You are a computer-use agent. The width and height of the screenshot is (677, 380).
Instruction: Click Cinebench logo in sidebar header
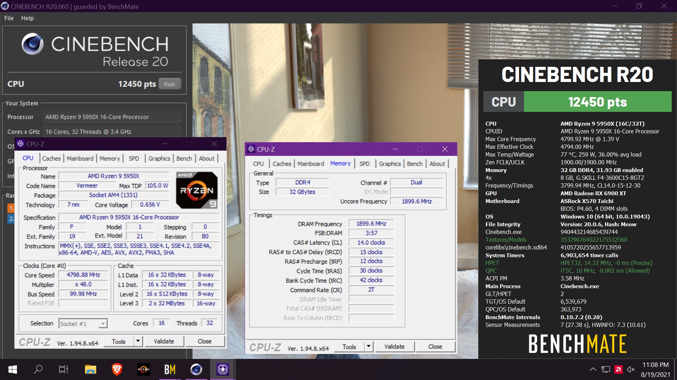32,44
